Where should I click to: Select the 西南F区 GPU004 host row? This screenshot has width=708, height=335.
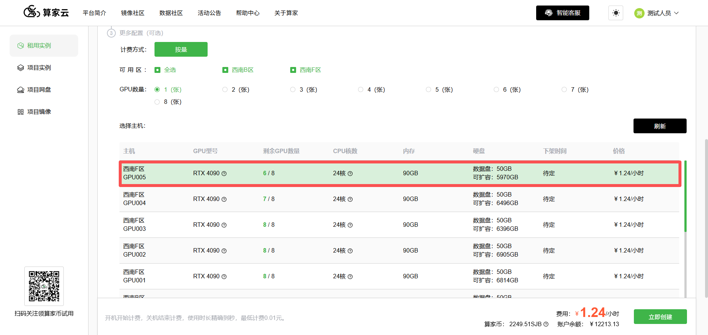click(x=399, y=199)
